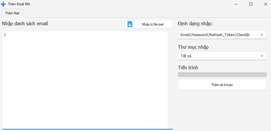Viewport: 271px width, 131px height.
Task: Click the "Tiến trình" progress bar
Action: [x=222, y=75]
